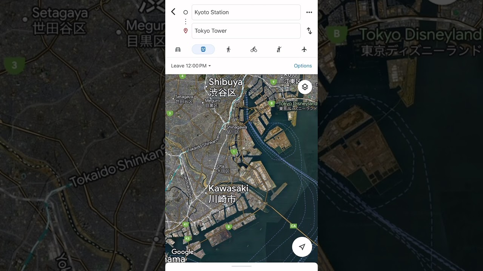Open the three-dot more options menu
483x271 pixels.
pos(309,12)
